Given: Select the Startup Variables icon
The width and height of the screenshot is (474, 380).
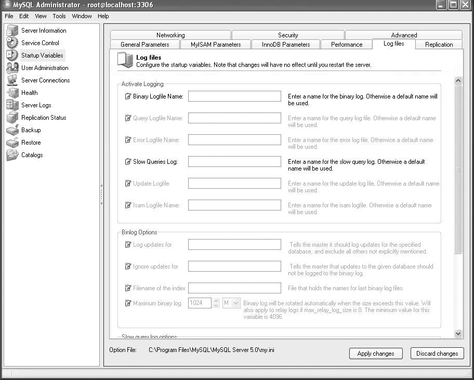Looking at the screenshot, I should pyautogui.click(x=12, y=55).
